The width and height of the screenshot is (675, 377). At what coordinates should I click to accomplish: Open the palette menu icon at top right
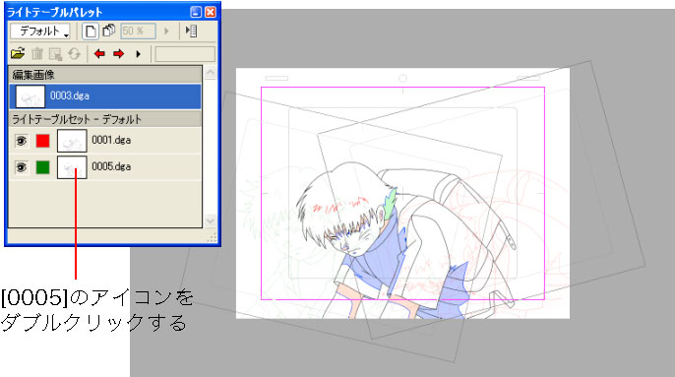point(191,31)
